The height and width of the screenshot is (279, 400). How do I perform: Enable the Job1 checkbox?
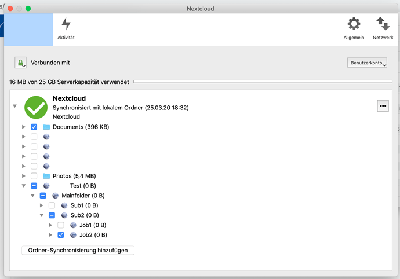pyautogui.click(x=61, y=225)
